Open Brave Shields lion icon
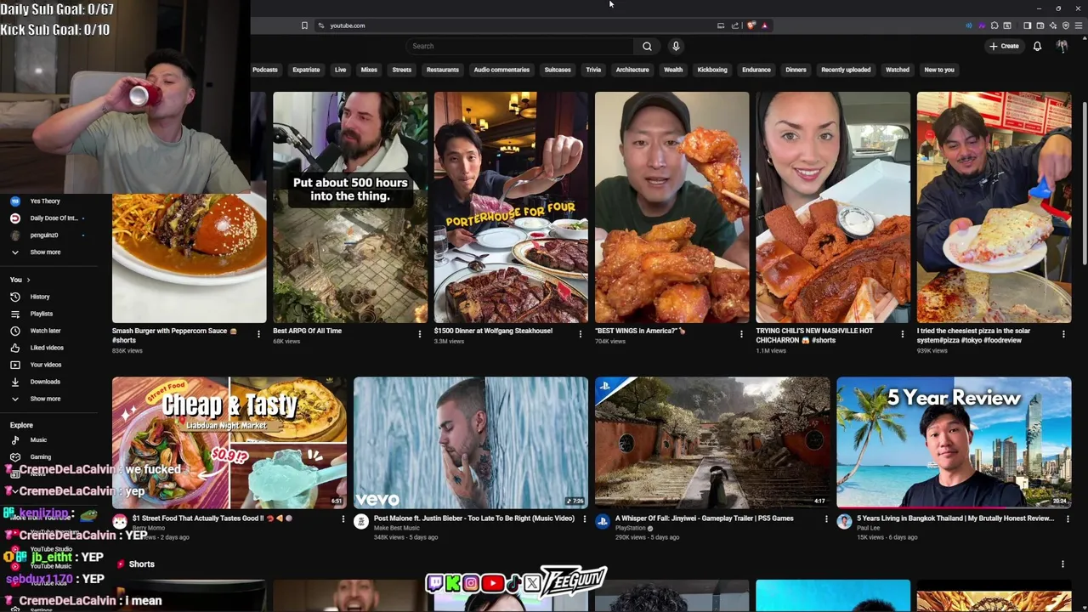 tap(751, 25)
